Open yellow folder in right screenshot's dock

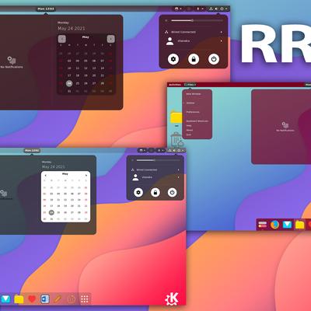299,225
